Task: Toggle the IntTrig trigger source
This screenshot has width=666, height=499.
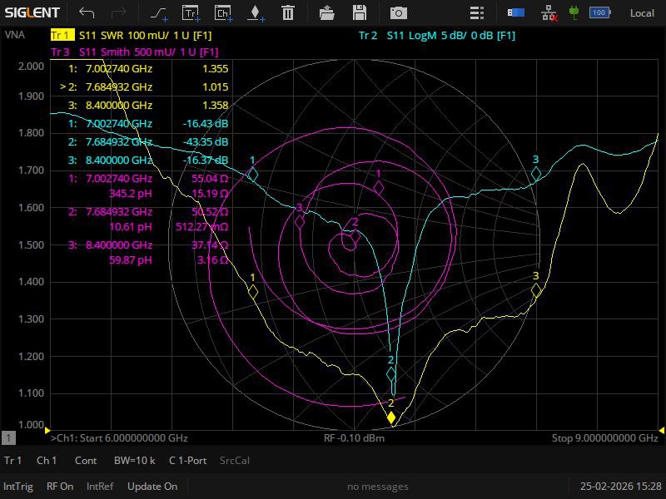Action: 18,487
